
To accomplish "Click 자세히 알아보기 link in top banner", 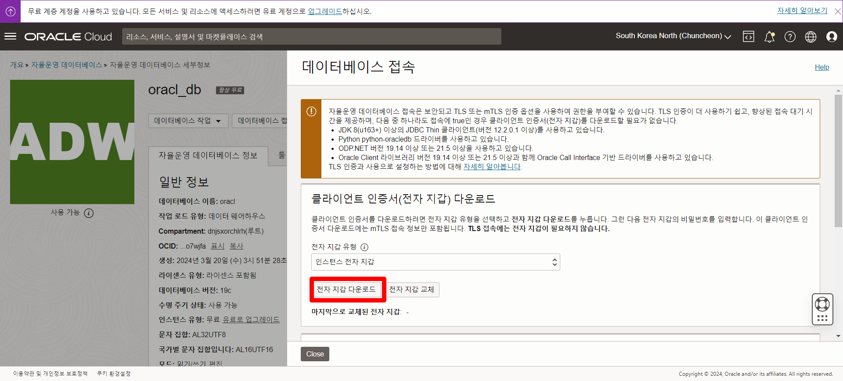I will [802, 11].
